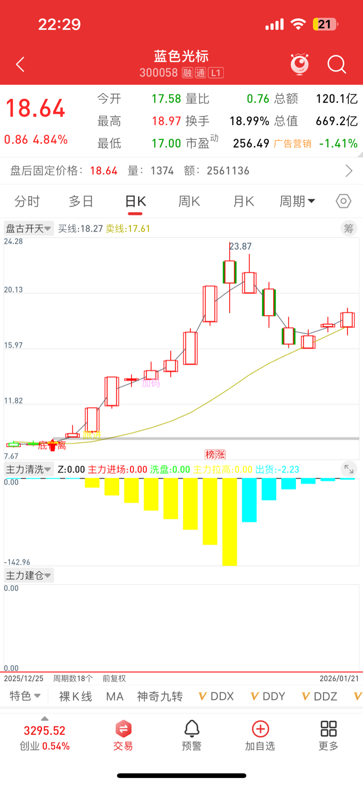Screen dimensions: 363x786
Task: Tap 出货:-2.23 indicator value
Action: 277,469
